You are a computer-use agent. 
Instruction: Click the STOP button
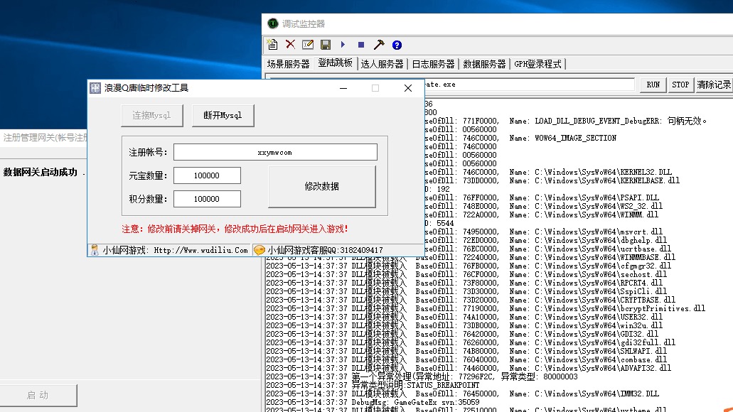(x=680, y=85)
